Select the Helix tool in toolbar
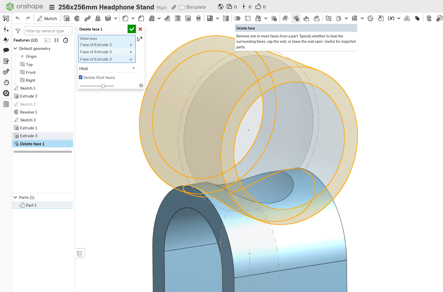 tap(355, 18)
